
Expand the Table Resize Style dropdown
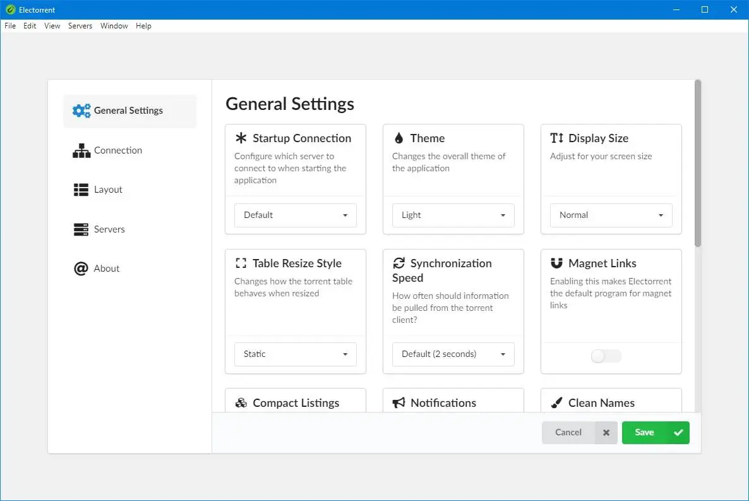click(296, 354)
